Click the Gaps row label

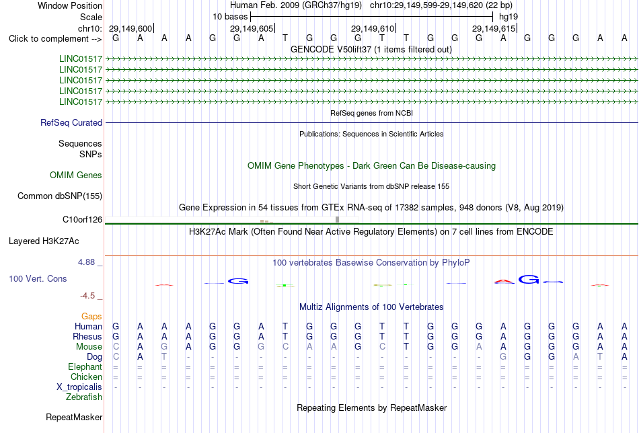pos(91,316)
